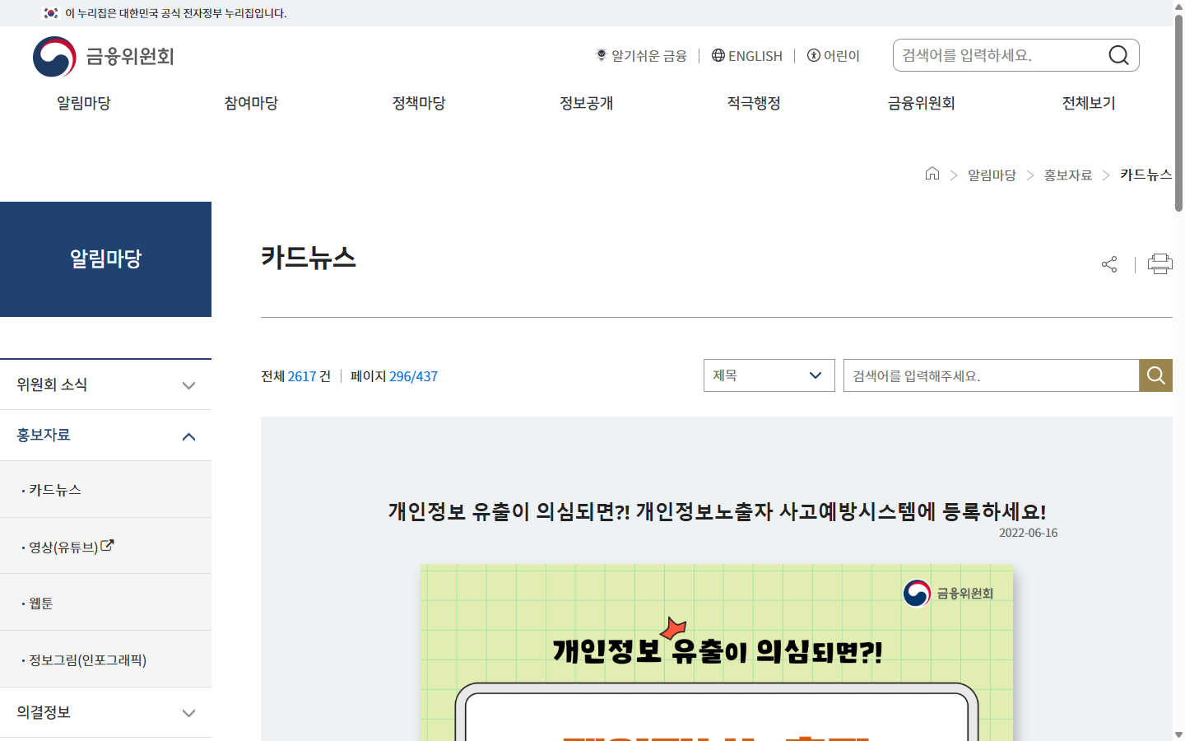Open 적극행정 in the main menu
Viewport: 1185px width, 741px height.
tap(754, 103)
